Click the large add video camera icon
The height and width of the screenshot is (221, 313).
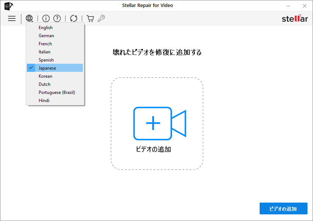[x=160, y=123]
